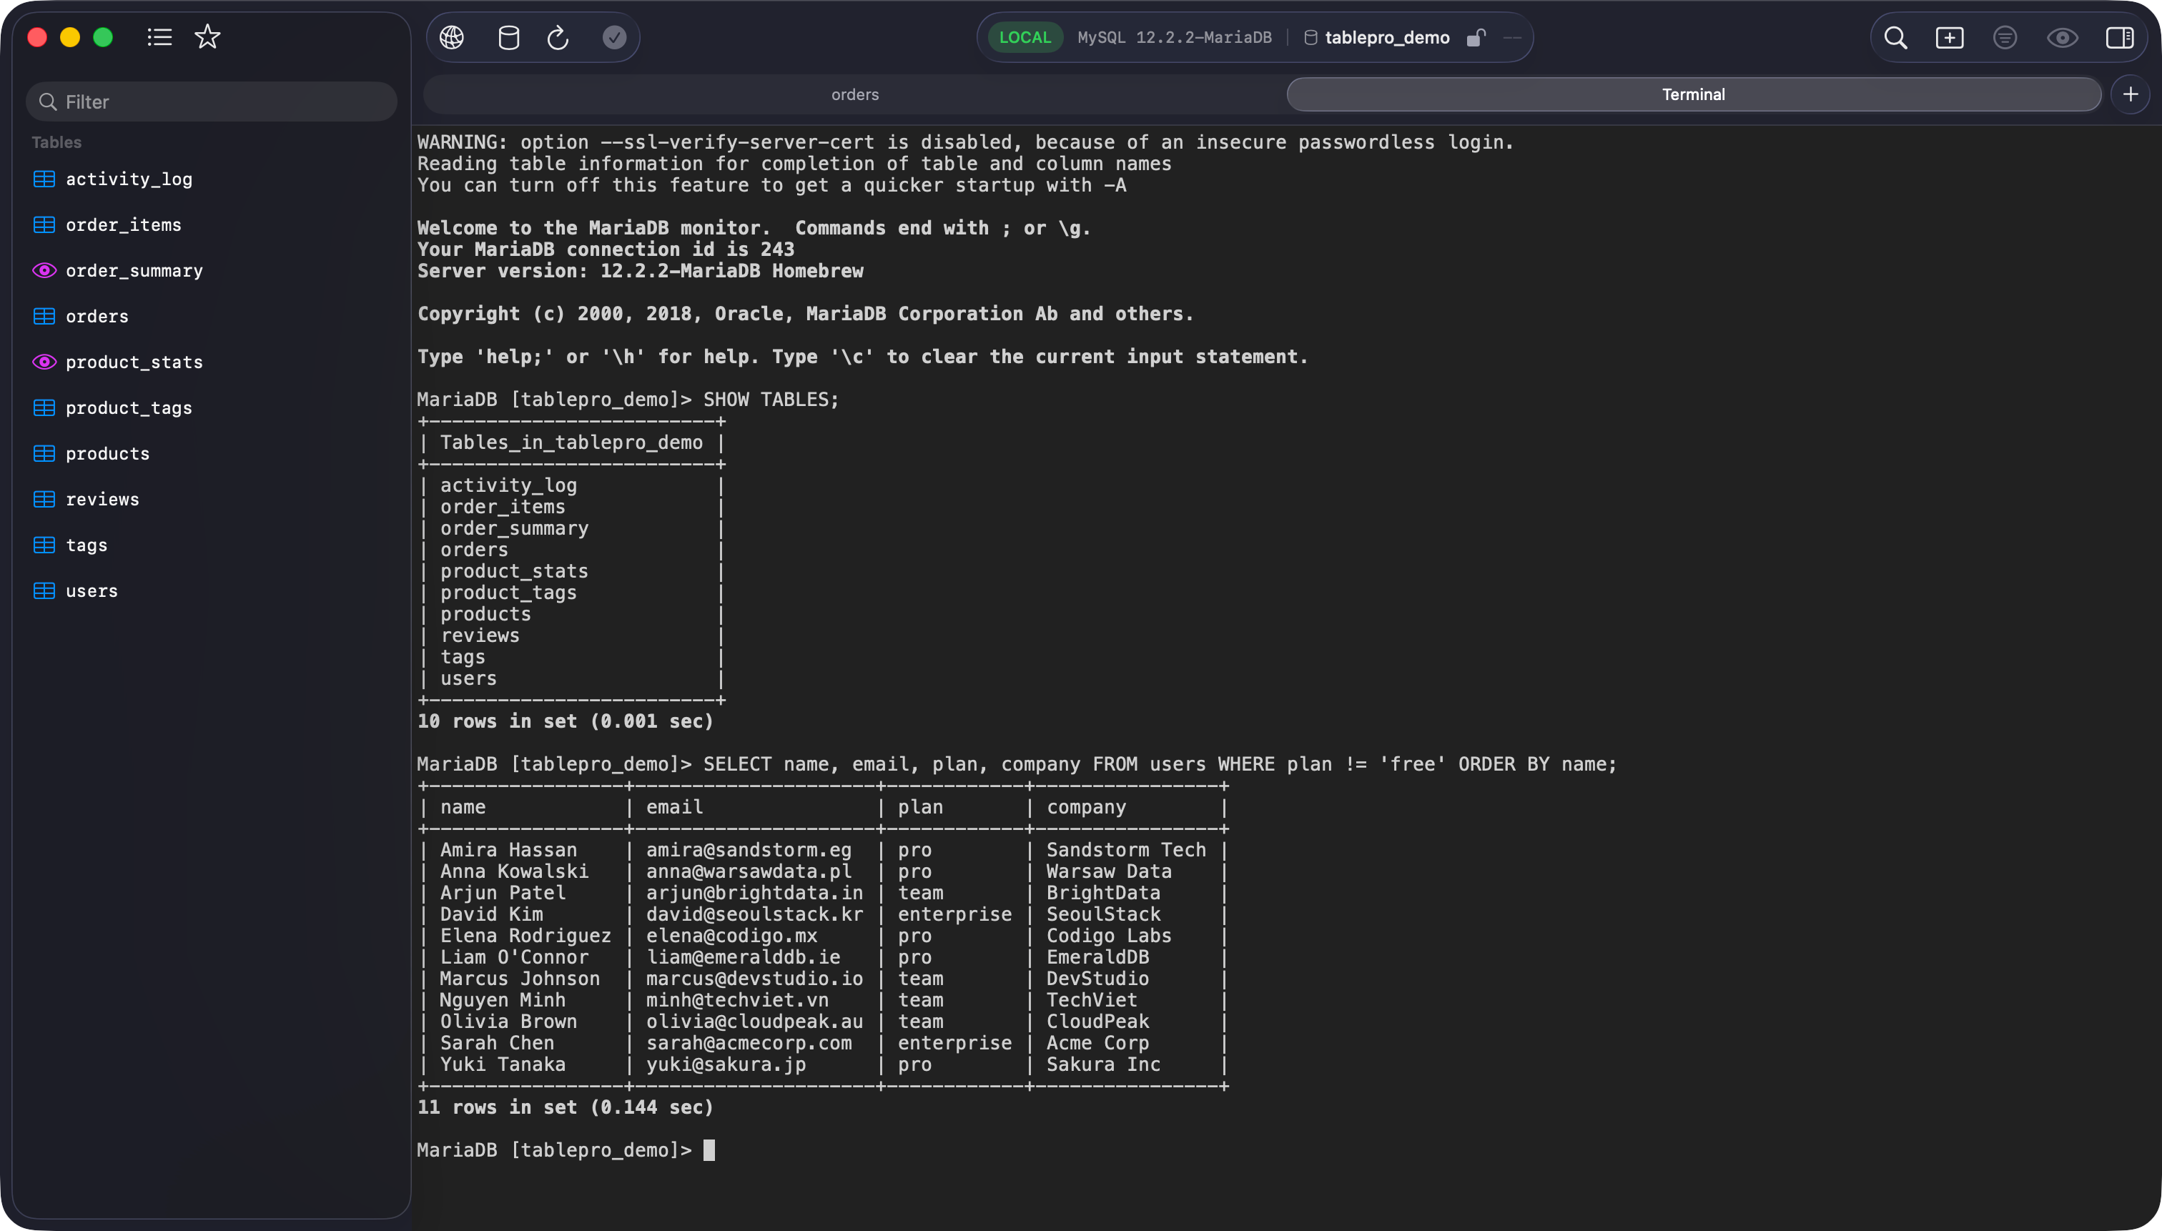The height and width of the screenshot is (1231, 2162).
Task: Add a new tab with plus button
Action: point(2131,94)
